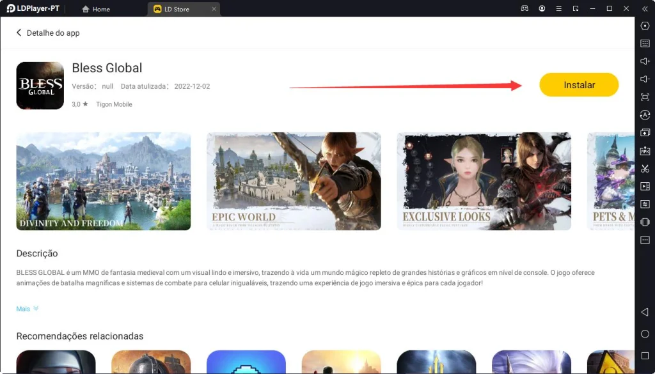The image size is (655, 374).
Task: Open the knight-helmet recommended app
Action: tap(151, 362)
